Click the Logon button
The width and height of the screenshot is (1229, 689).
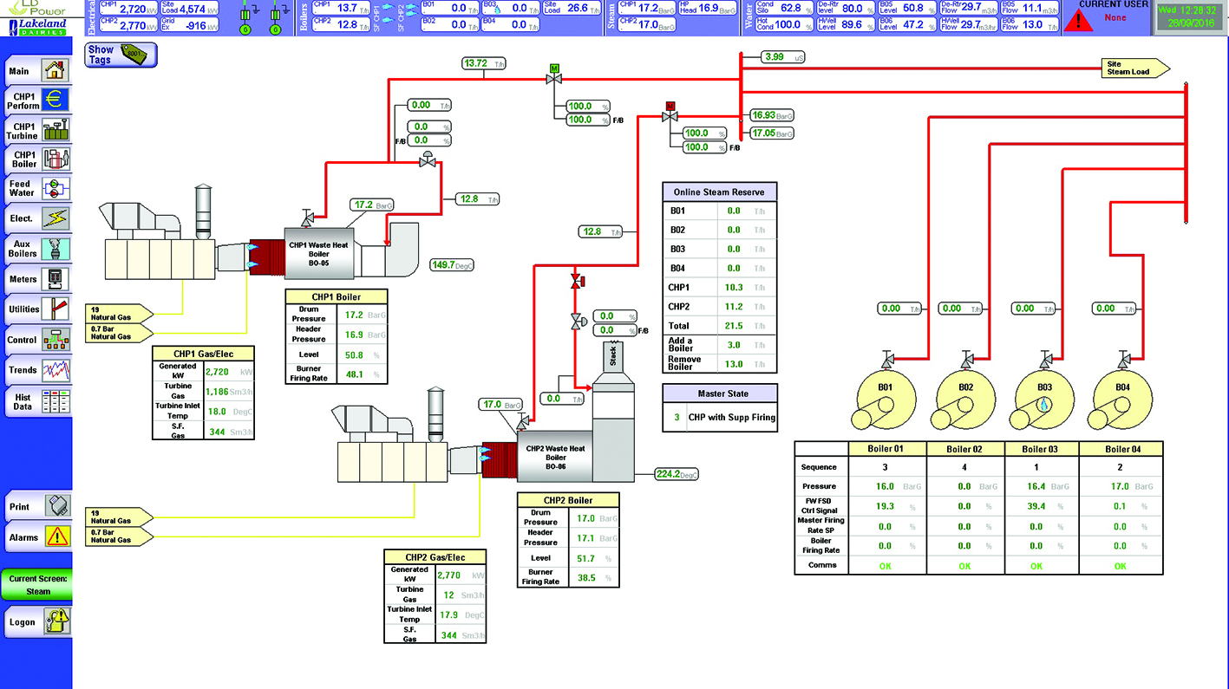(37, 621)
